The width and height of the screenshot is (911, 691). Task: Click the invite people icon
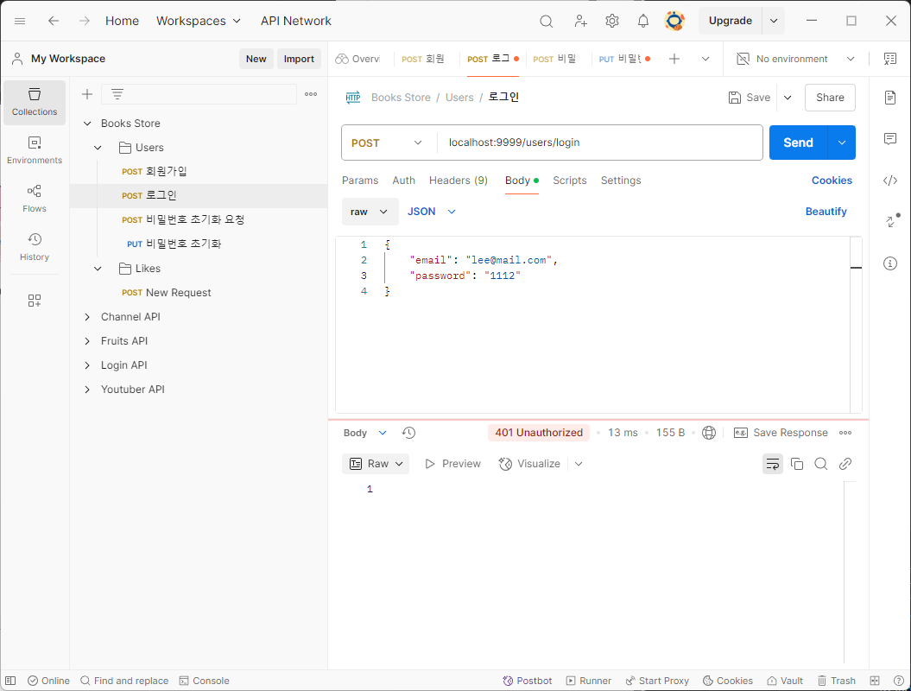coord(580,22)
